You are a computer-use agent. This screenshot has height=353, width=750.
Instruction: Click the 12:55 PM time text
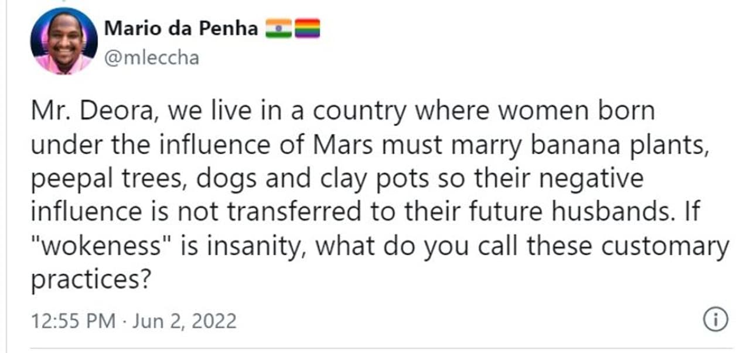(x=66, y=321)
